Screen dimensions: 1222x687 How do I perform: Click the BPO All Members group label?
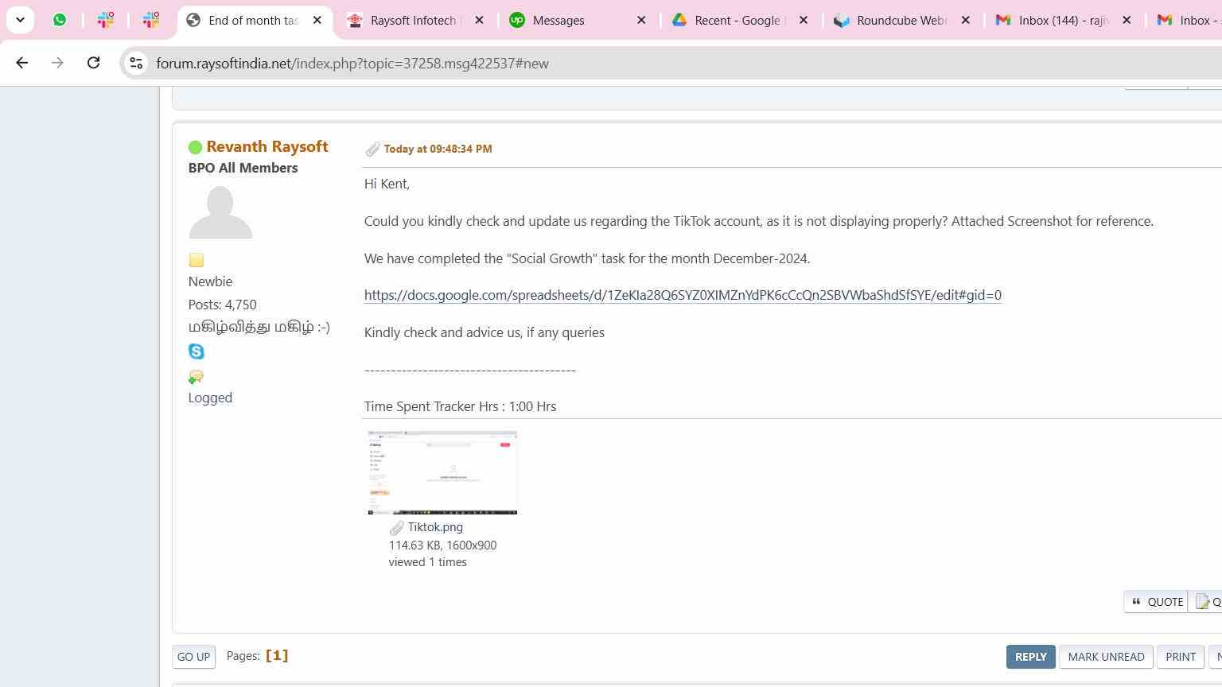[x=243, y=168]
